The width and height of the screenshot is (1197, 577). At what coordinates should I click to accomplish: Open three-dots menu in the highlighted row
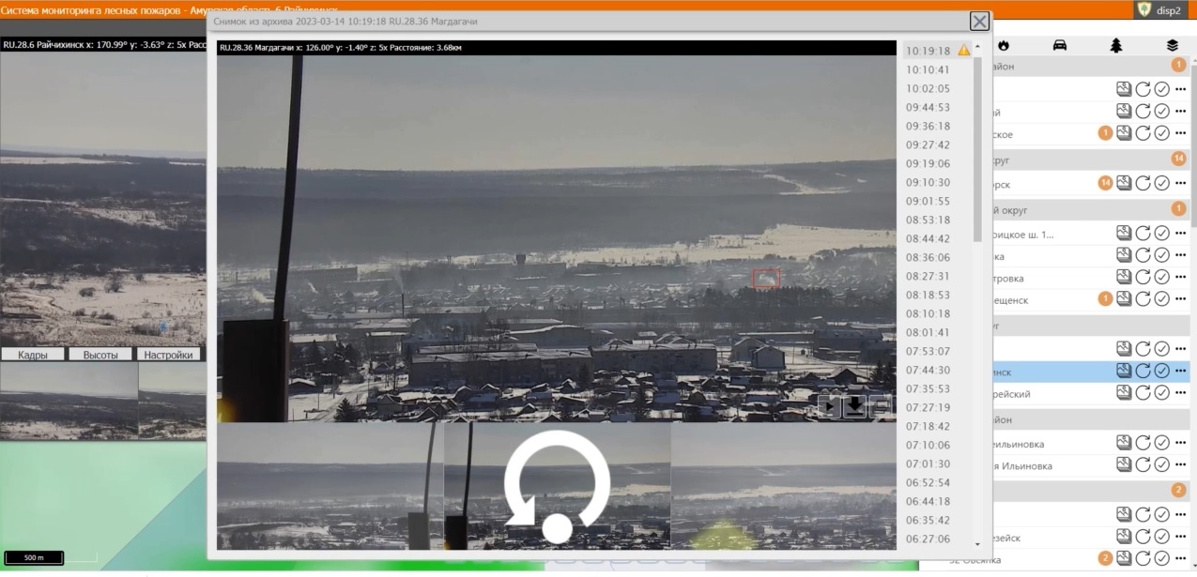pyautogui.click(x=1181, y=372)
